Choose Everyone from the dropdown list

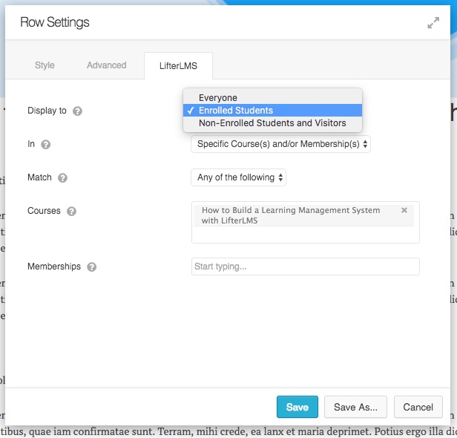272,98
